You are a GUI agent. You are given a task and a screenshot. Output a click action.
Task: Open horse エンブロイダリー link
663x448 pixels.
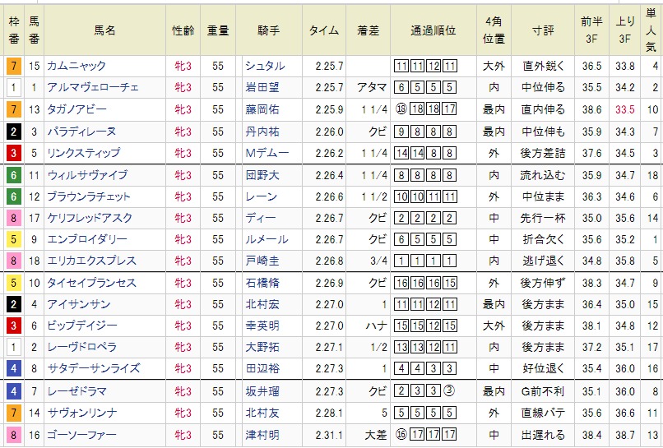click(87, 239)
